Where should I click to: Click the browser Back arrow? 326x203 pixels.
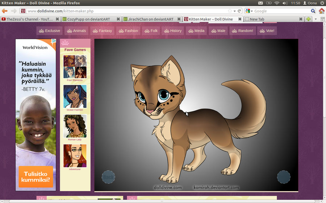click(x=5, y=11)
